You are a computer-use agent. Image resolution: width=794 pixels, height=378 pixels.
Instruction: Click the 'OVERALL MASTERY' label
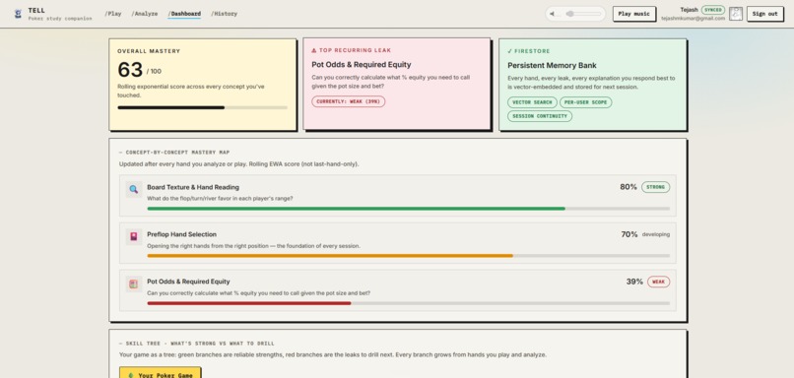(x=149, y=51)
